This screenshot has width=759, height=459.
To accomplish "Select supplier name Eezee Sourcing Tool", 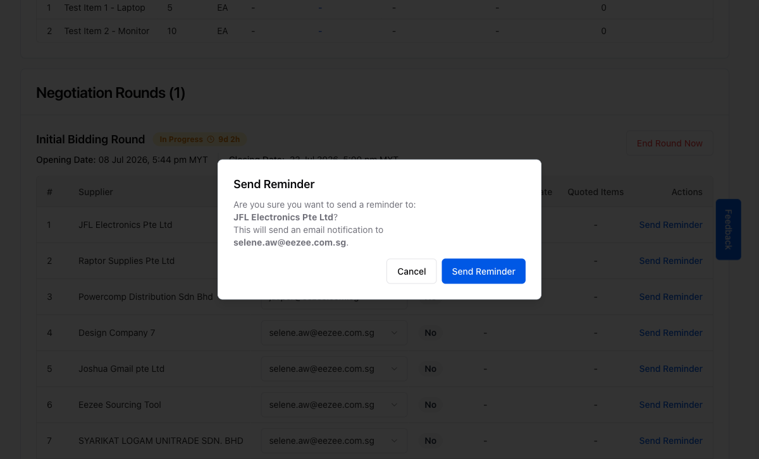I will pos(120,405).
